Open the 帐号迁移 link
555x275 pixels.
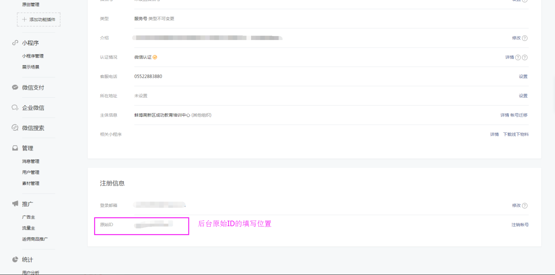519,115
